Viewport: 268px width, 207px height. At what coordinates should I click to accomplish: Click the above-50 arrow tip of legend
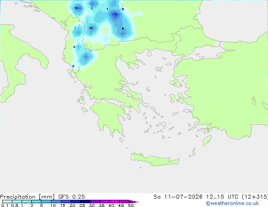tap(134, 202)
